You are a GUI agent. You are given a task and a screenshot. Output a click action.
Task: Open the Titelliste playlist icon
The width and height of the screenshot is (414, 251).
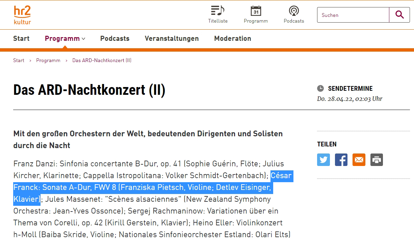218,11
